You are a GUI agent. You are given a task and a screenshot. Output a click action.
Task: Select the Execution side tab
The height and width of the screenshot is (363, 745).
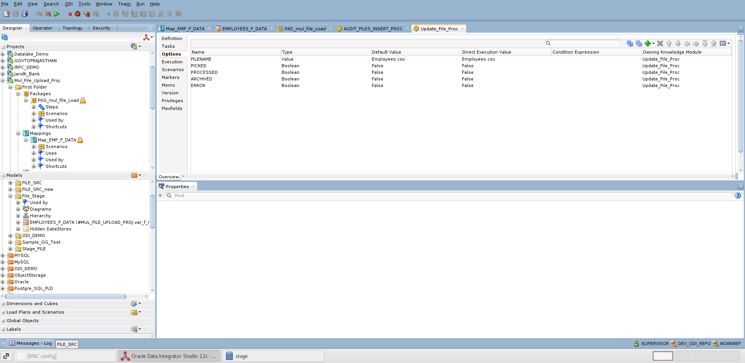pyautogui.click(x=172, y=62)
